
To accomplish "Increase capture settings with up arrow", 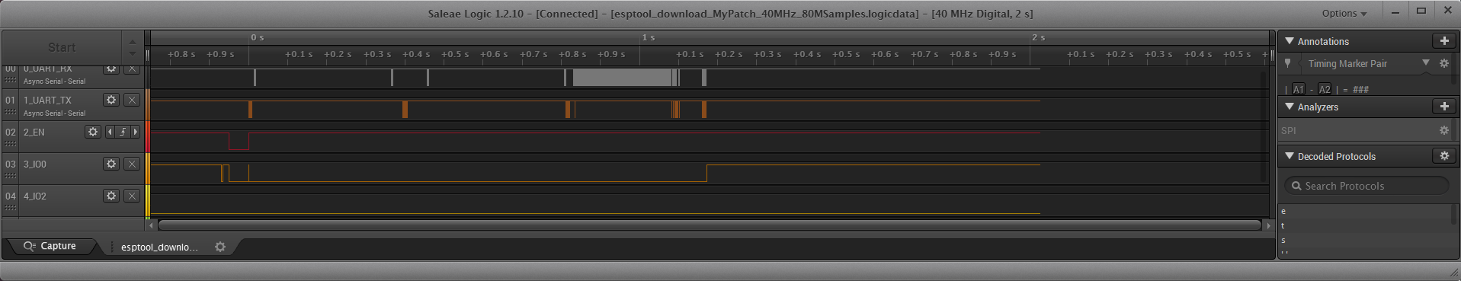I will click(133, 41).
